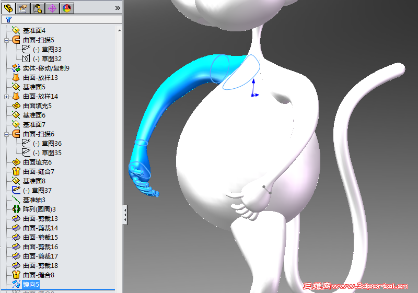
Task: Select the 基准面6 plane icon
Action: pos(16,115)
